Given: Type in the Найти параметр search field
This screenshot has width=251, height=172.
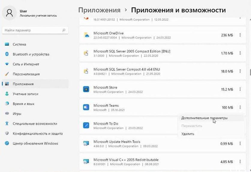Looking at the screenshot, I should pos(31,30).
